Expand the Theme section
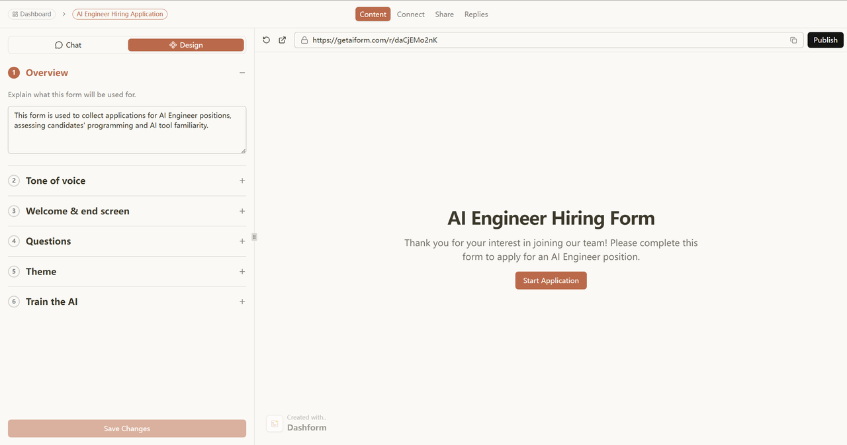847x445 pixels. [x=242, y=272]
